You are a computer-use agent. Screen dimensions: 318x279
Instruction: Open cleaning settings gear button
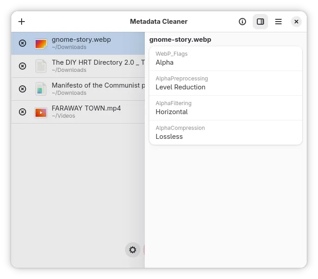point(133,250)
